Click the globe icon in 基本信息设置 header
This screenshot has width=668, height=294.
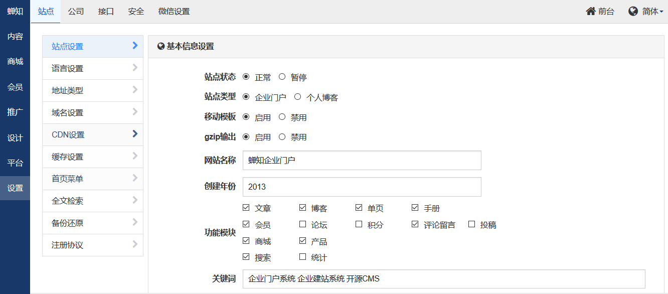(161, 47)
